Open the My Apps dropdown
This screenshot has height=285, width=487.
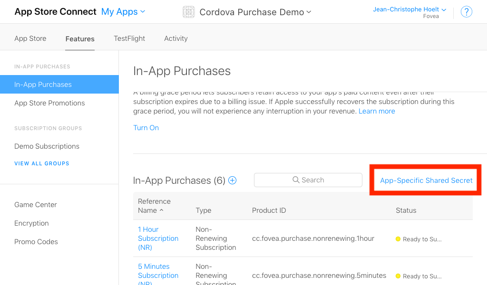pos(123,12)
